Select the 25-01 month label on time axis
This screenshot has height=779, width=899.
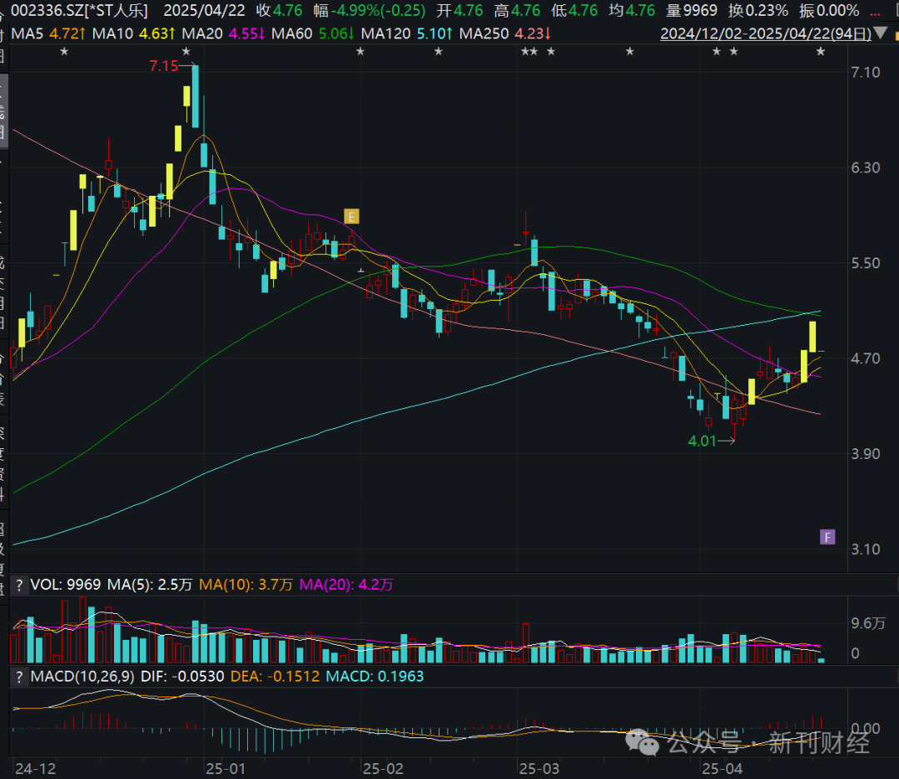[226, 769]
